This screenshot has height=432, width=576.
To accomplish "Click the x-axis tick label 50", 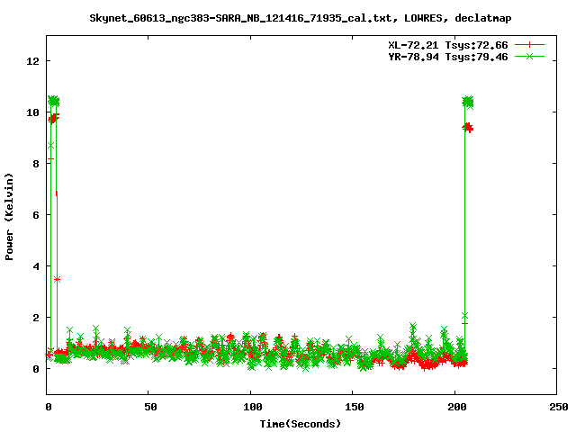I will tap(150, 407).
